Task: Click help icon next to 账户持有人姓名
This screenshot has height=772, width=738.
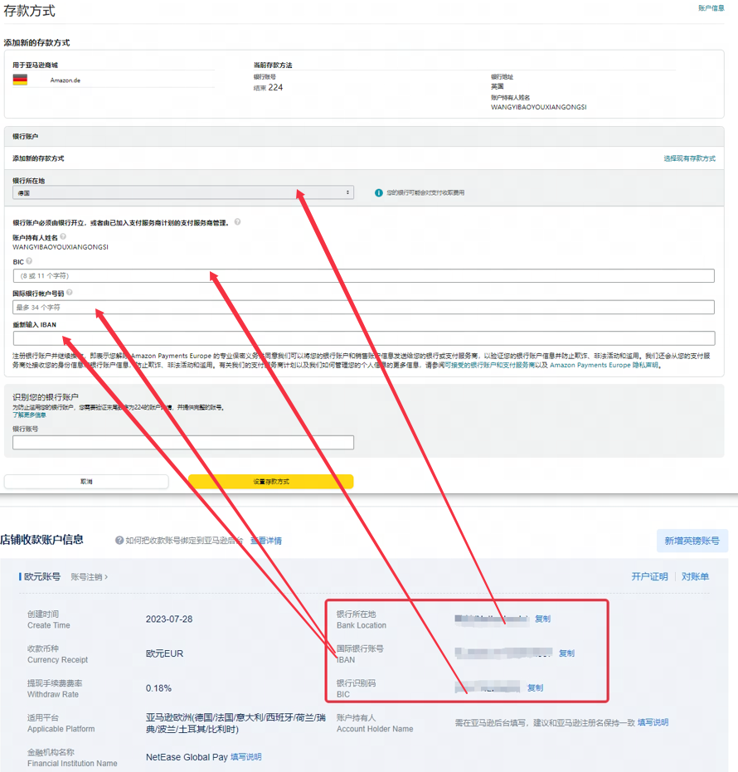Action: [x=64, y=237]
